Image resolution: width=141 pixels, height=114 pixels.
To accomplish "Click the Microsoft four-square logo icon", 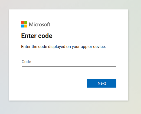I will [x=24, y=24].
